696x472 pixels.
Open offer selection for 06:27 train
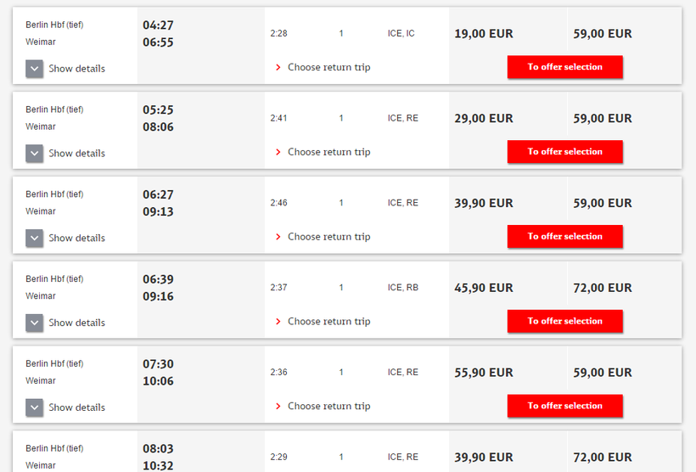pos(564,237)
